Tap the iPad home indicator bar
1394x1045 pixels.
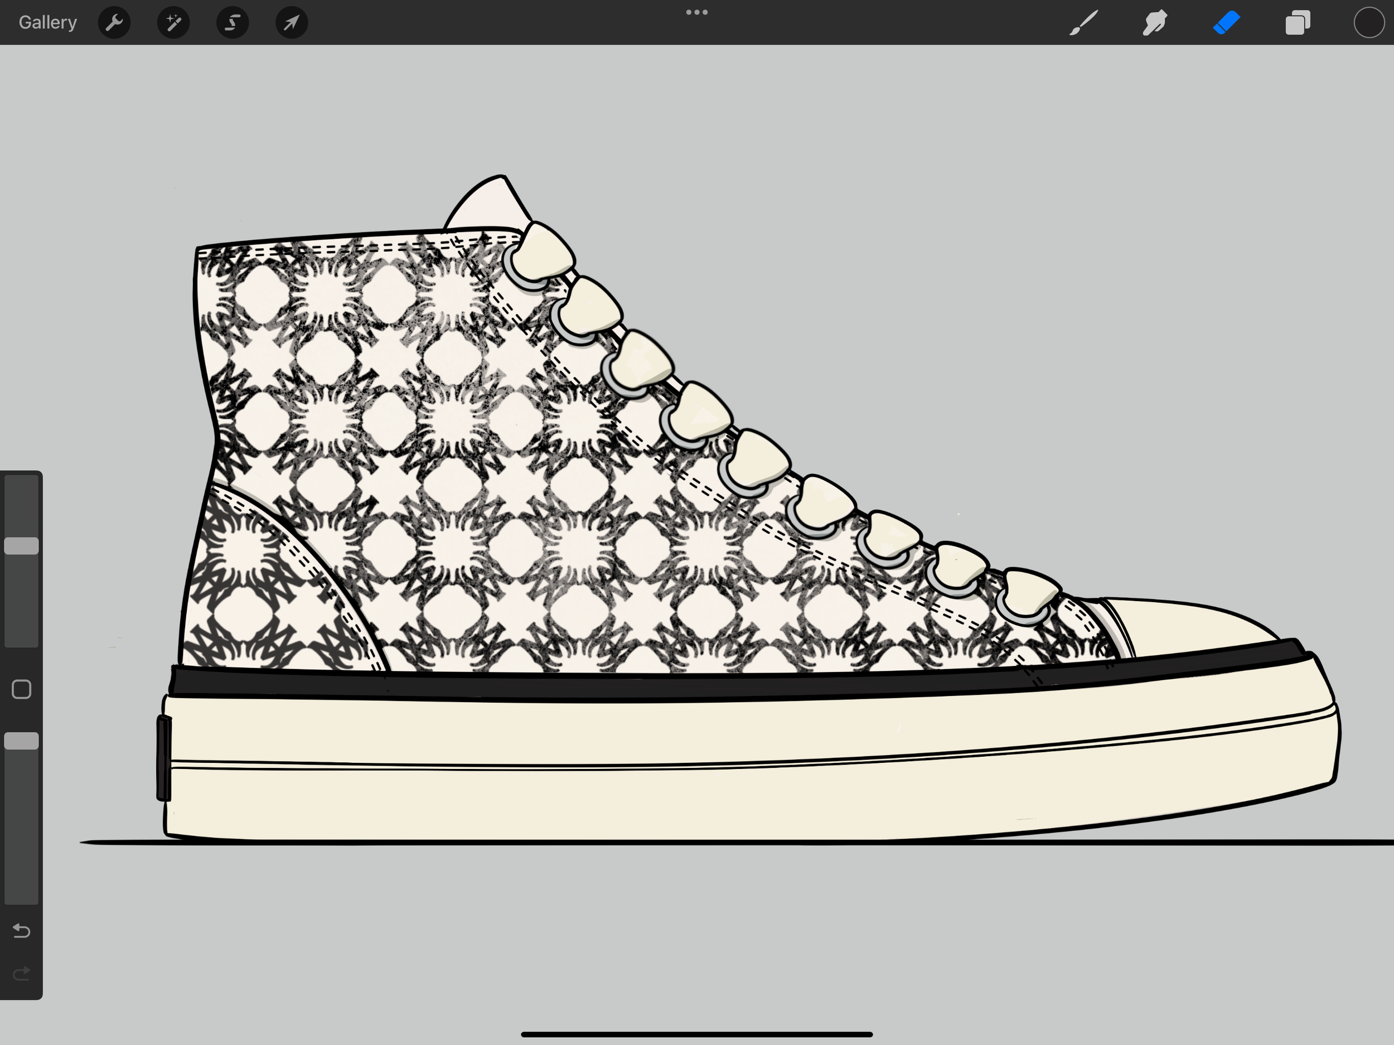pos(696,1034)
